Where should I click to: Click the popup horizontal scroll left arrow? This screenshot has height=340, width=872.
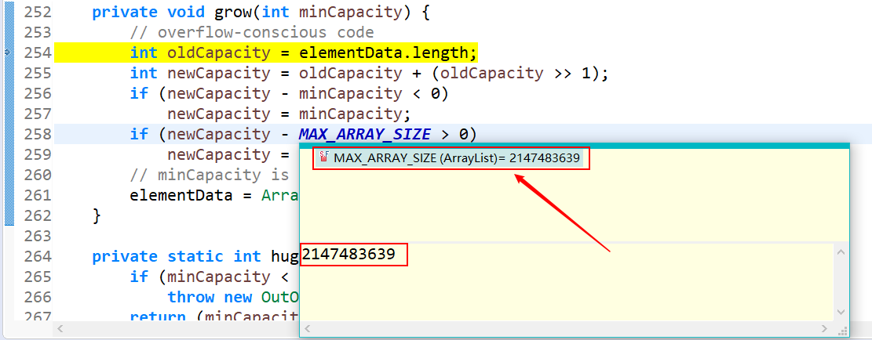click(307, 329)
